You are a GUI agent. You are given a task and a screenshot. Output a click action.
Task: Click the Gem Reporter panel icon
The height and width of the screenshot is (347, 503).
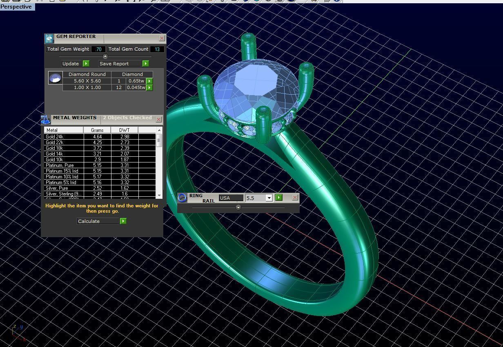[x=49, y=39]
